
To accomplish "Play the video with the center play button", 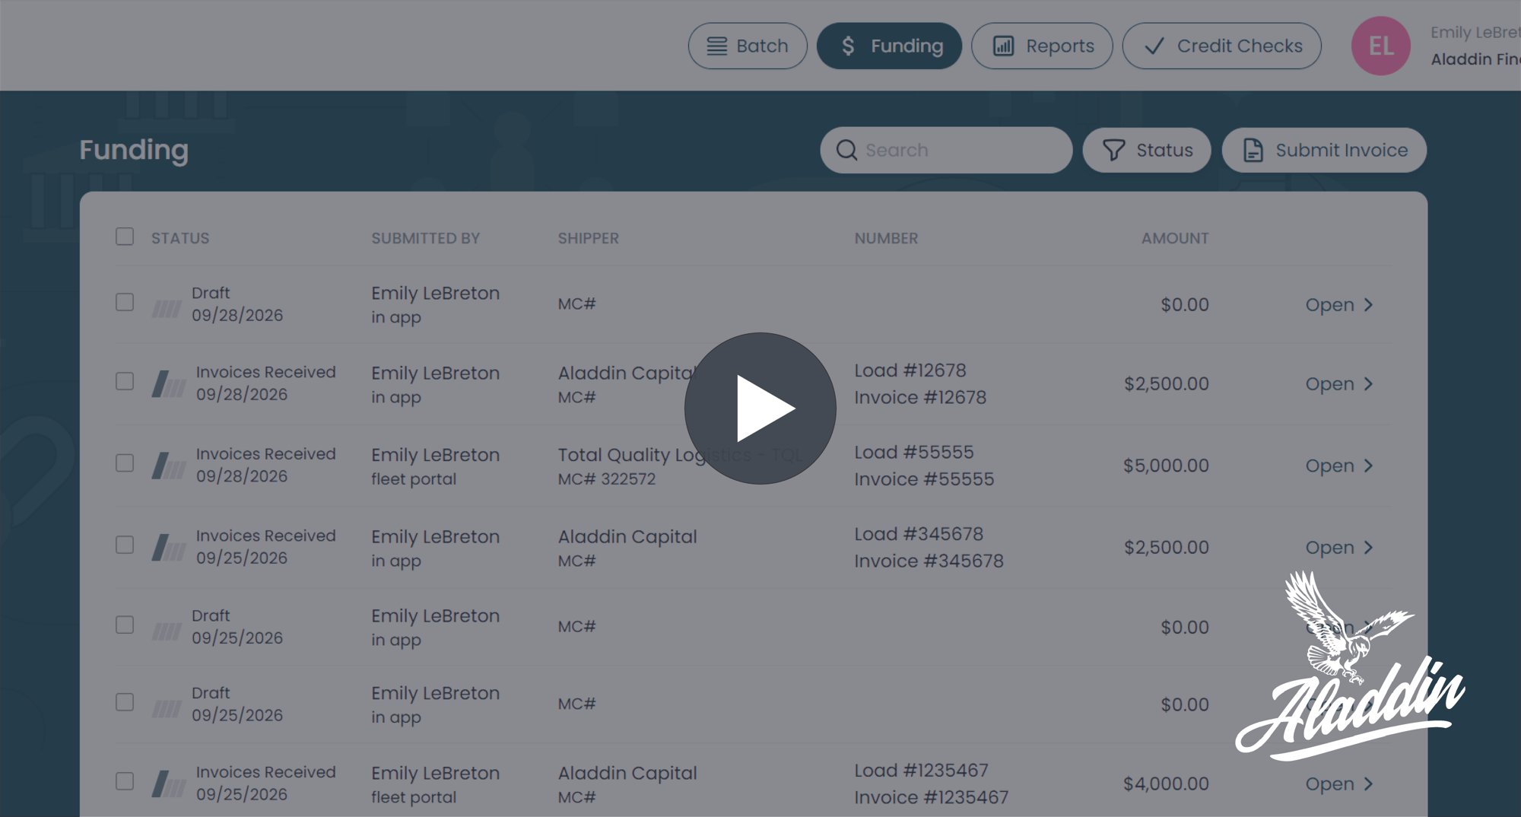I will point(760,408).
